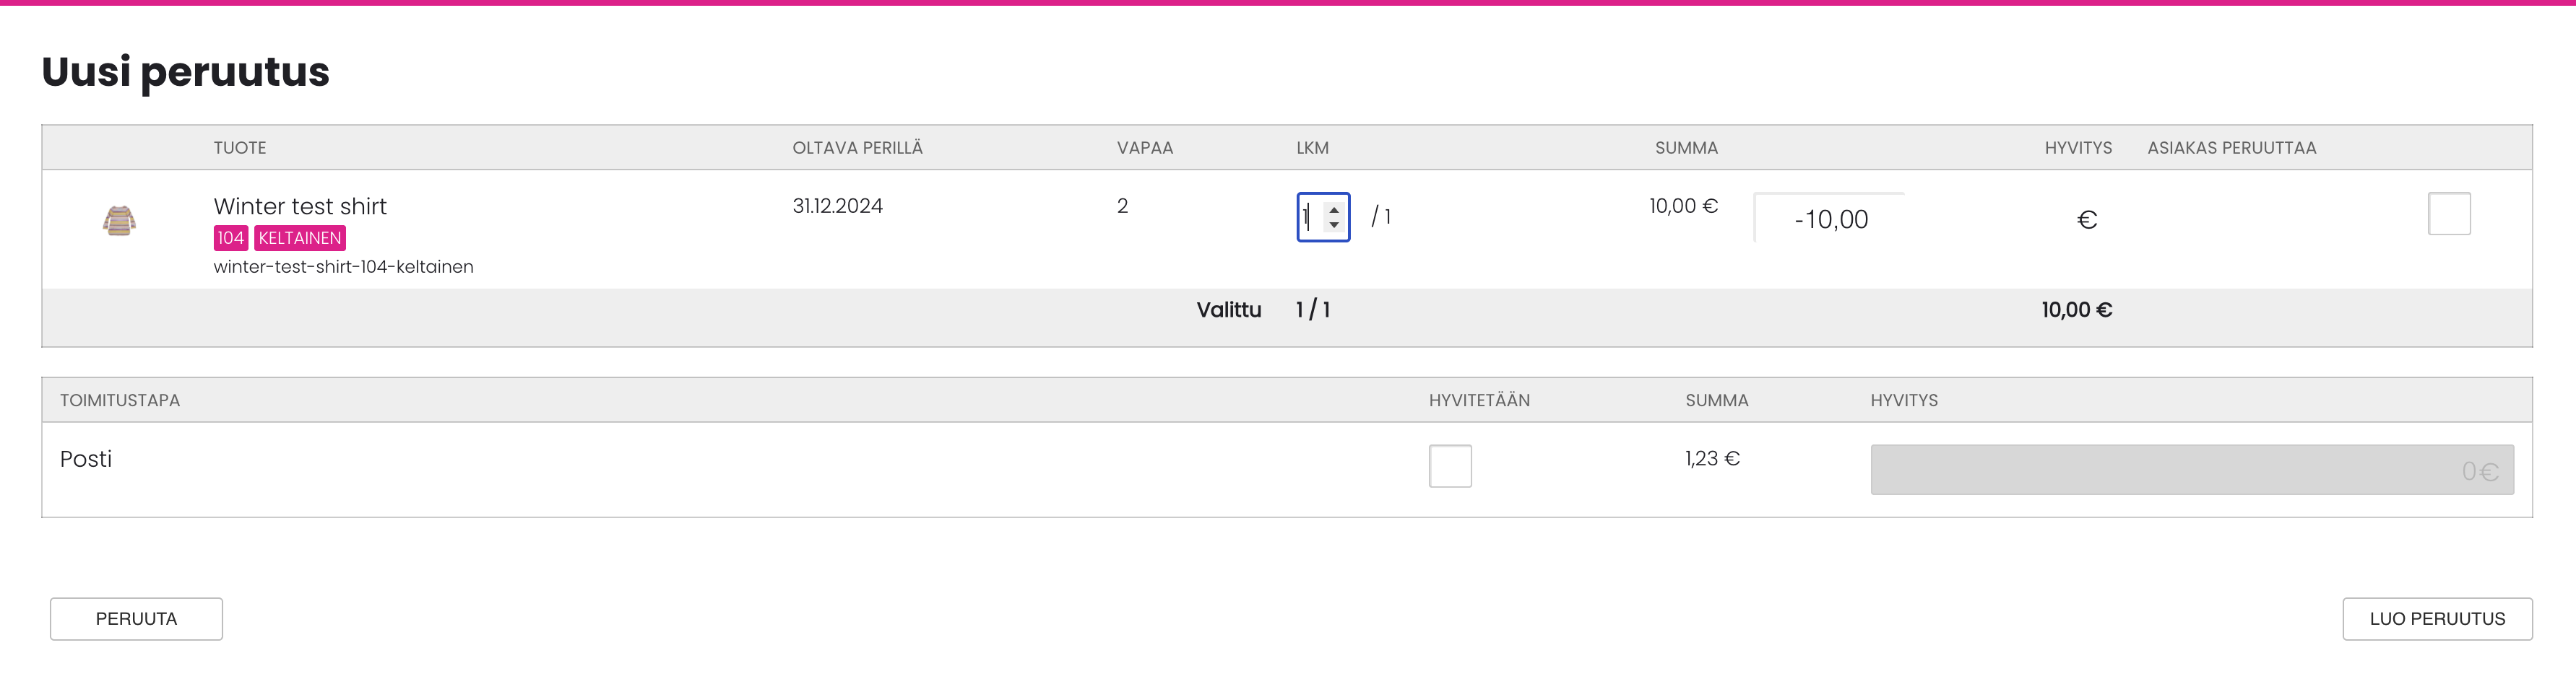Edit the -10,00 refund amount field
The width and height of the screenshot is (2576, 684).
[1829, 219]
